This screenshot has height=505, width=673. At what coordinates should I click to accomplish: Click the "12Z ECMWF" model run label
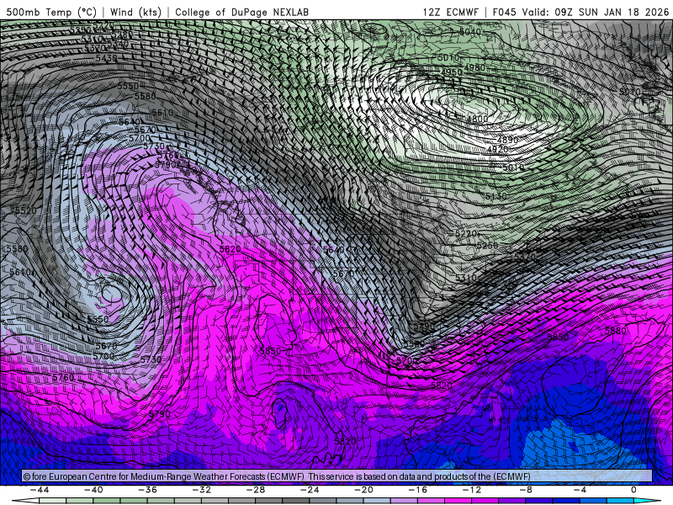tap(450, 12)
